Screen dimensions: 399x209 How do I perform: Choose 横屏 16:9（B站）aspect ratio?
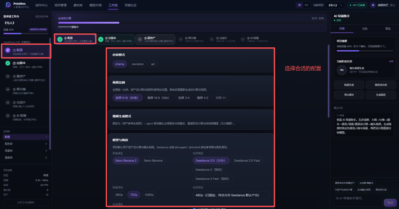(159, 98)
